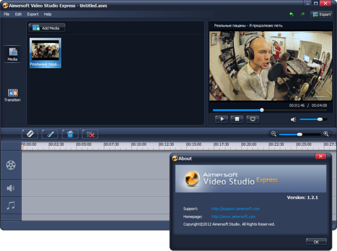Zoom out the timeline with minus magnifier

273,134
